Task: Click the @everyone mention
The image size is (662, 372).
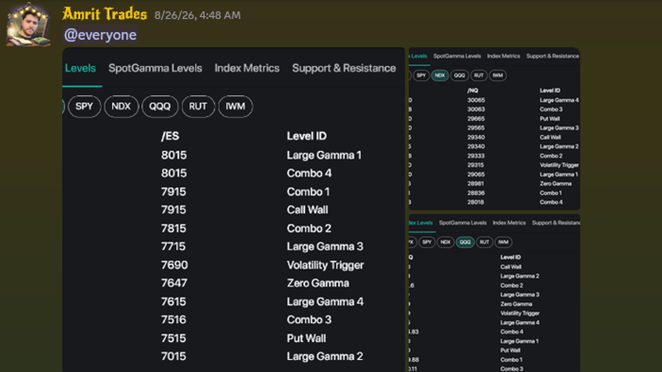Action: tap(100, 35)
